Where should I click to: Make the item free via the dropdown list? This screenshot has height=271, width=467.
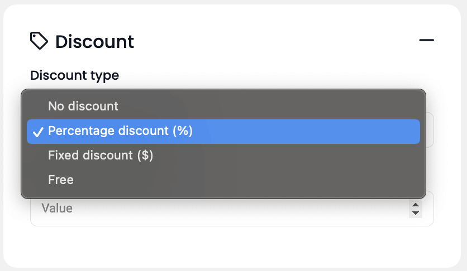click(x=61, y=180)
